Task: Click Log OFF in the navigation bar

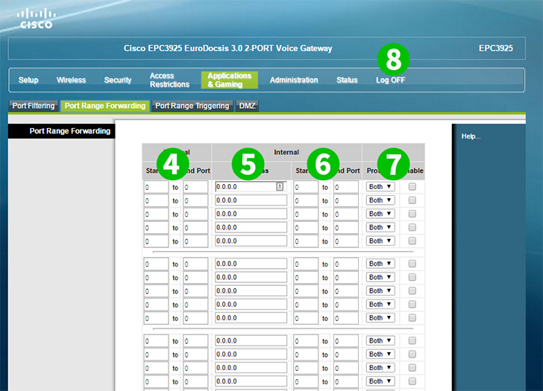Action: click(x=390, y=80)
